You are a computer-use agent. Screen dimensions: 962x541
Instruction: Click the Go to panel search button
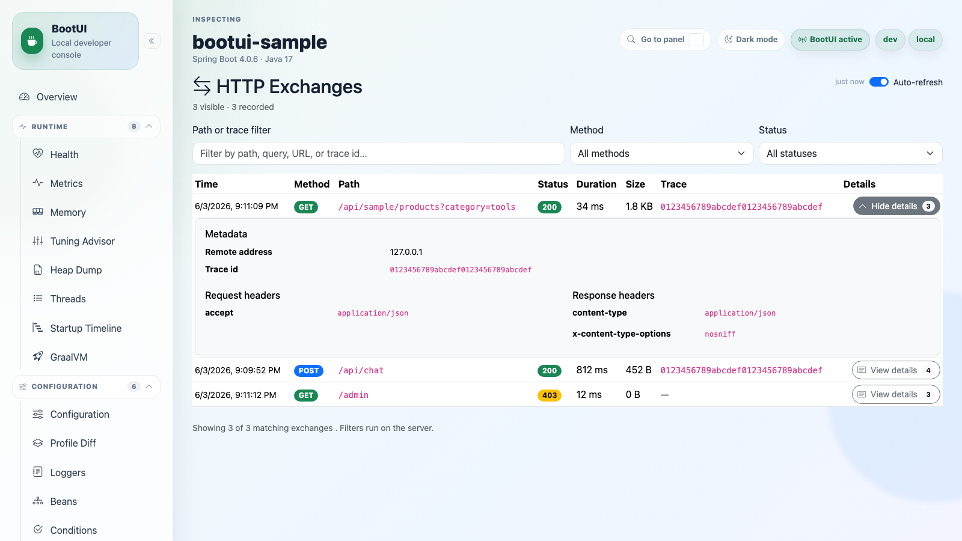click(x=665, y=40)
